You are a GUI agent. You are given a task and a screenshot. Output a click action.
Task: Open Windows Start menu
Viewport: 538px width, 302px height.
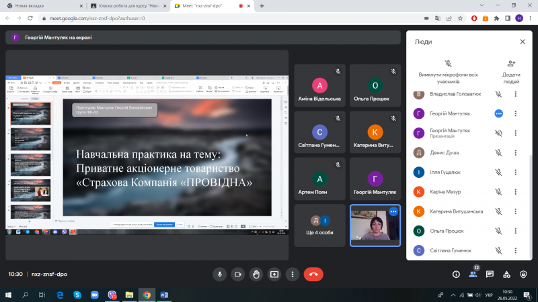tap(8, 295)
